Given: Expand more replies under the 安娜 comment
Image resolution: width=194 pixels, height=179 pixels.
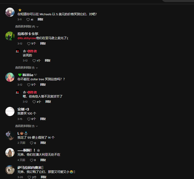Looking at the screenshot, I should (x=26, y=126).
